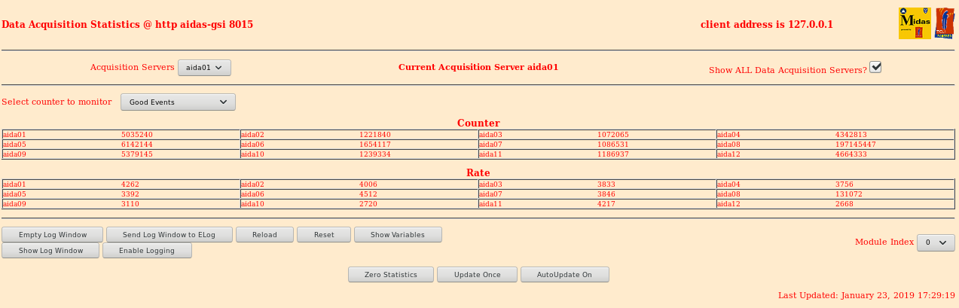
Task: Click Send Log Window to ELog
Action: click(x=169, y=235)
